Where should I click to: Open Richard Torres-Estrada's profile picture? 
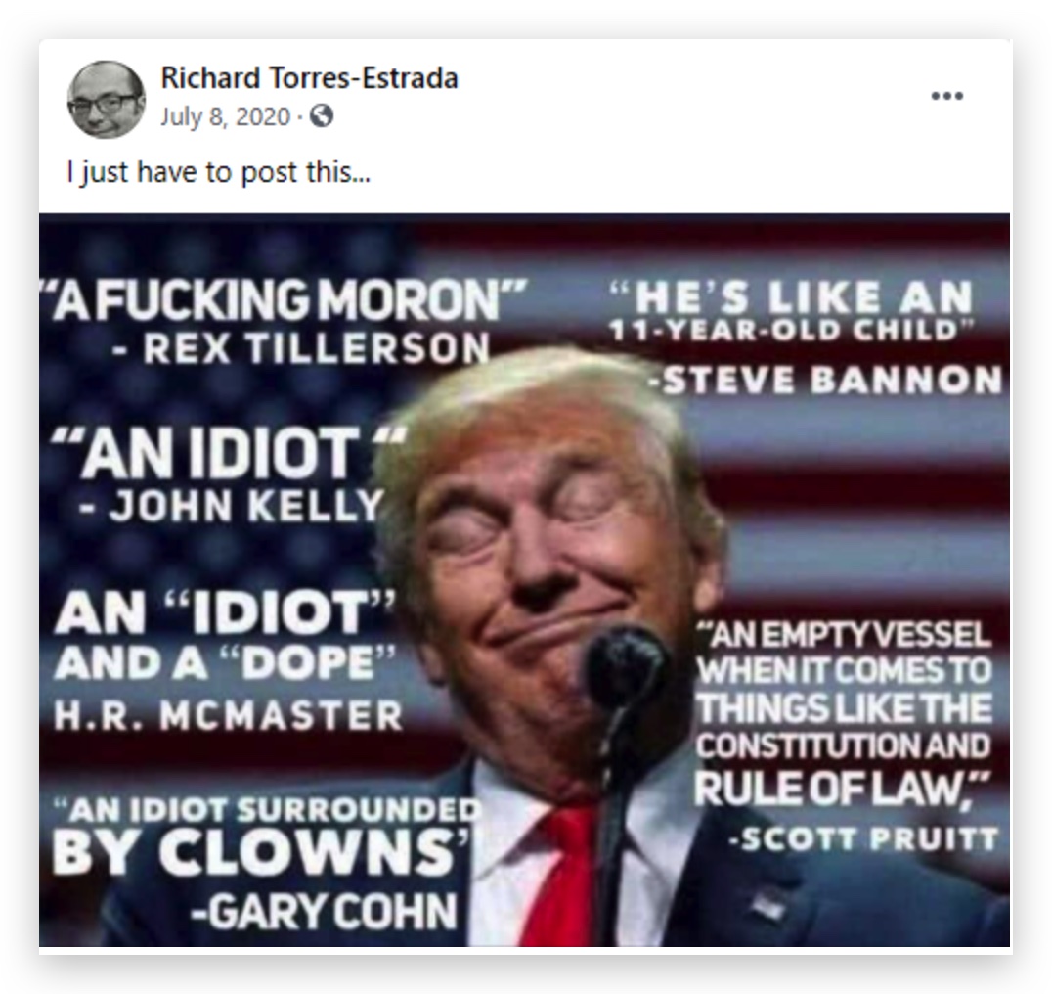pyautogui.click(x=106, y=100)
